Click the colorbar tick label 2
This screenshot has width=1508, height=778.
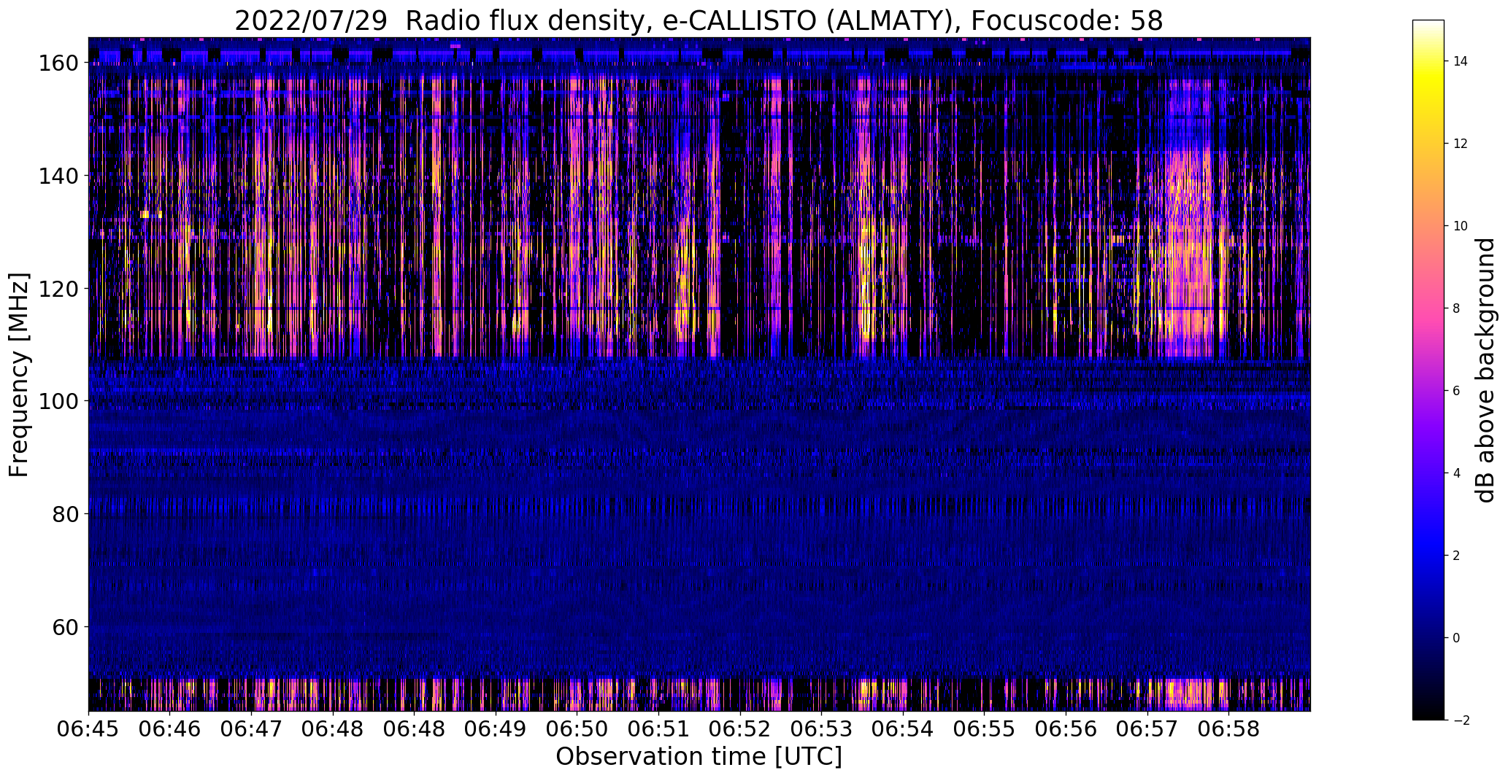(1457, 556)
